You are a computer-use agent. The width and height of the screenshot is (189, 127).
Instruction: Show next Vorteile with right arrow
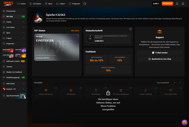(x=180, y=83)
